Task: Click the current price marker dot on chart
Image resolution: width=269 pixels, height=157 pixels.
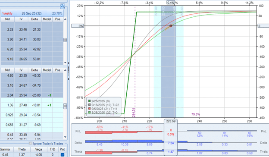Action: pos(171,26)
